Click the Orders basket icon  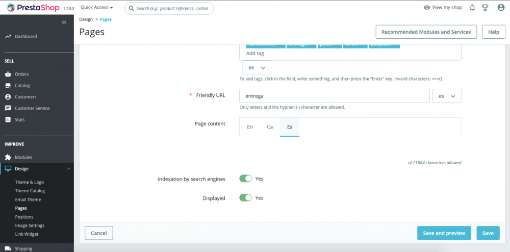coord(8,74)
